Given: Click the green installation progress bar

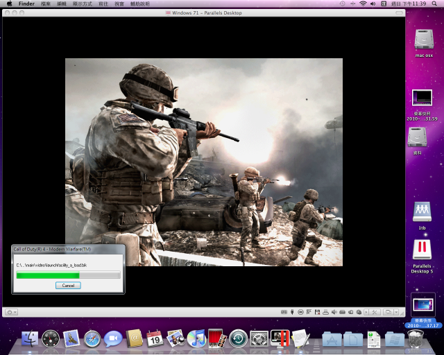Looking at the screenshot, I should (x=68, y=275).
